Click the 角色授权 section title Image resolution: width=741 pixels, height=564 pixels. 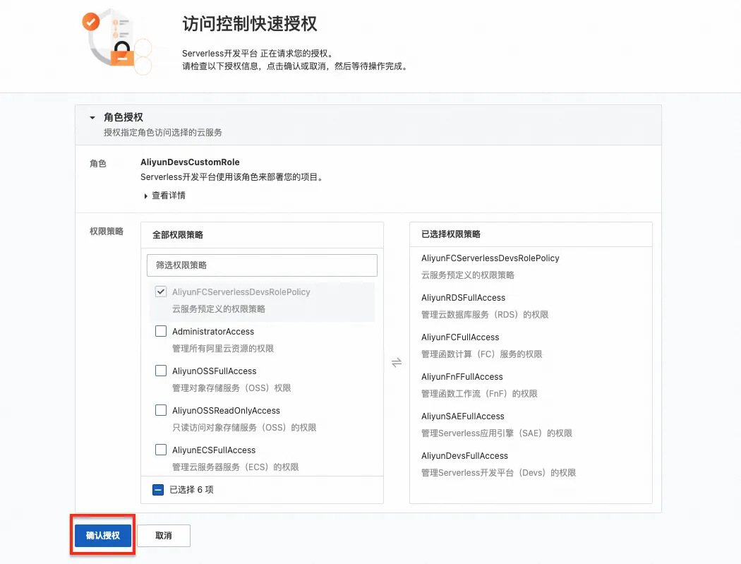coord(123,117)
